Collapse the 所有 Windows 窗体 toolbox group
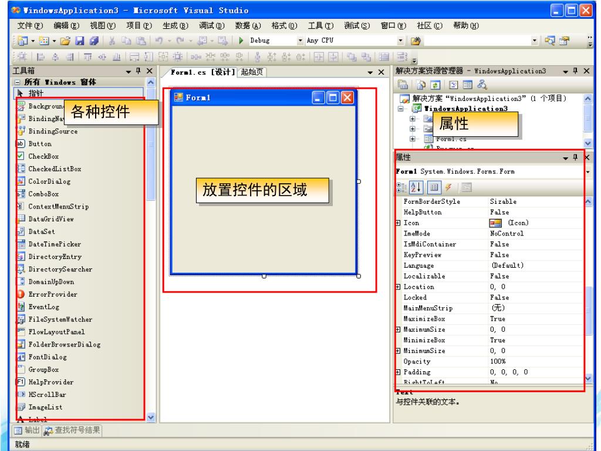This screenshot has height=451, width=601. 17,82
